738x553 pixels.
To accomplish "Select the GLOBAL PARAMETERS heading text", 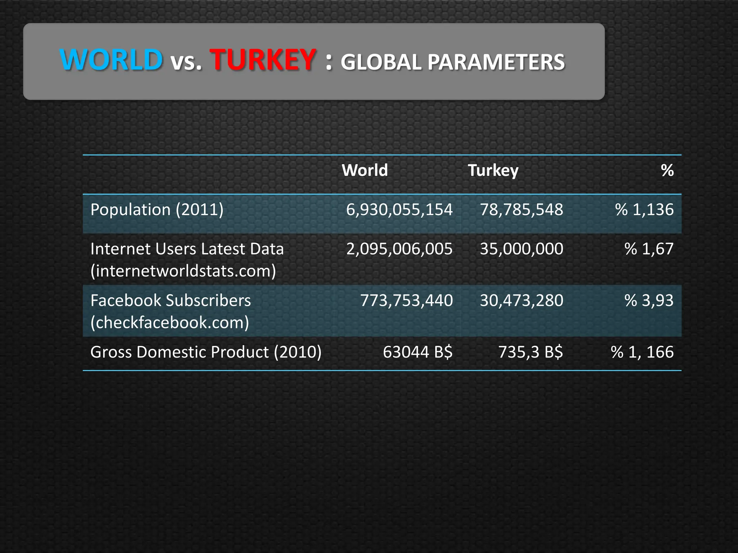I will pos(453,62).
